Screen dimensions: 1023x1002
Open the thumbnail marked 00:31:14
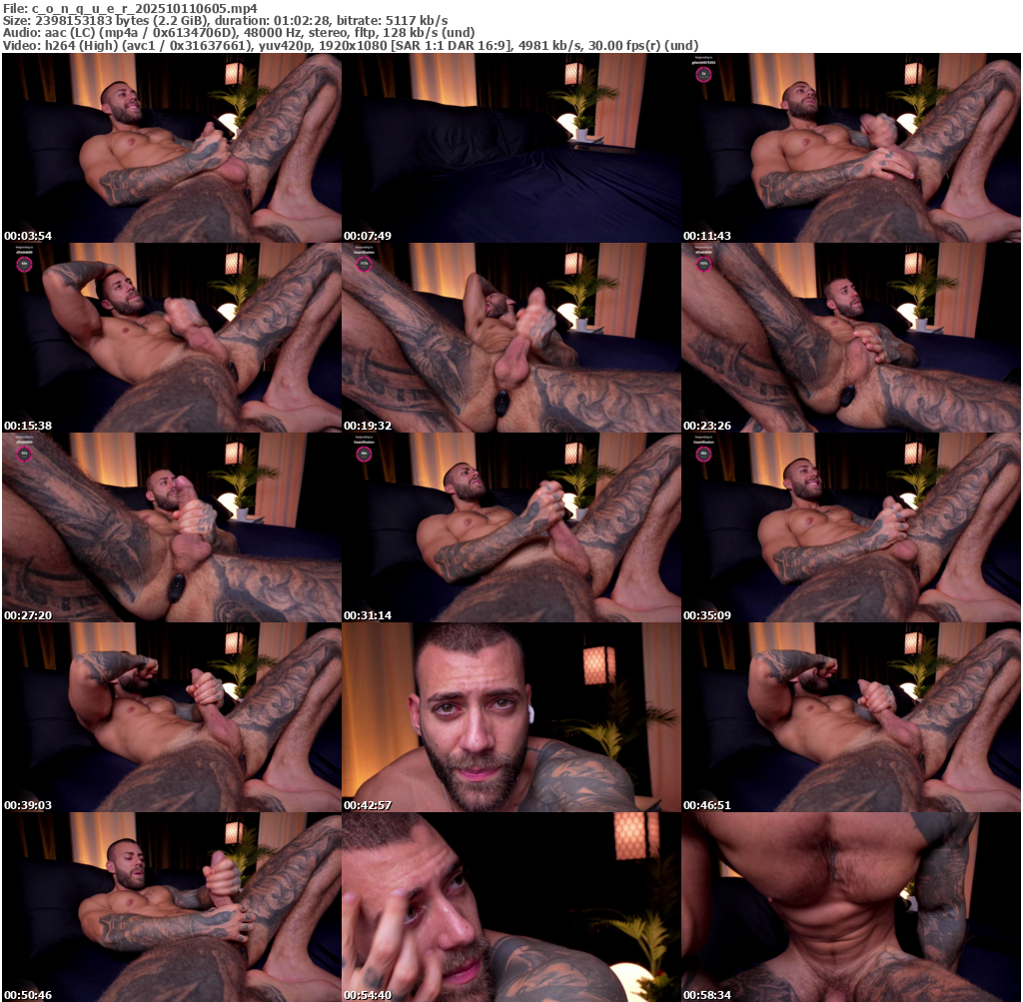click(x=511, y=527)
